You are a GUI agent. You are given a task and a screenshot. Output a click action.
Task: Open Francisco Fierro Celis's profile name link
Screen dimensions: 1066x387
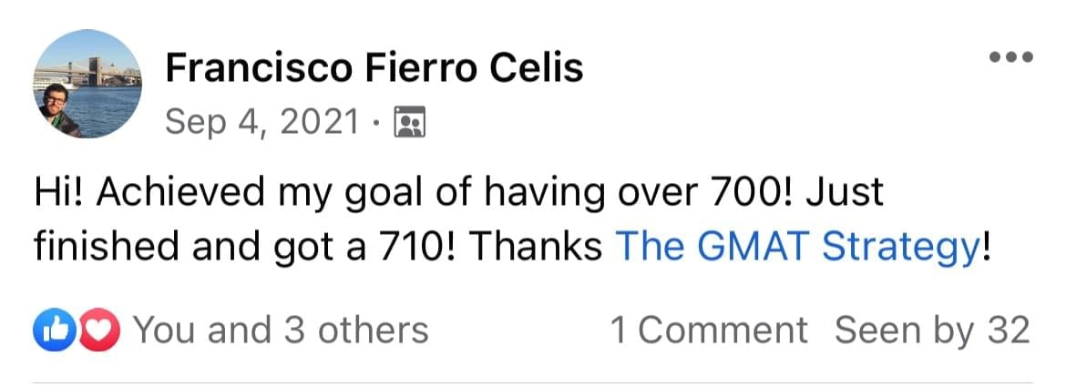[374, 67]
